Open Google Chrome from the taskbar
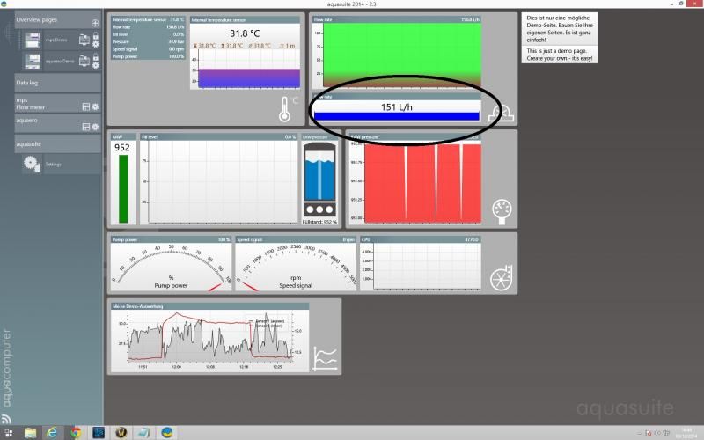Screen dimensions: 704x440 (76, 433)
